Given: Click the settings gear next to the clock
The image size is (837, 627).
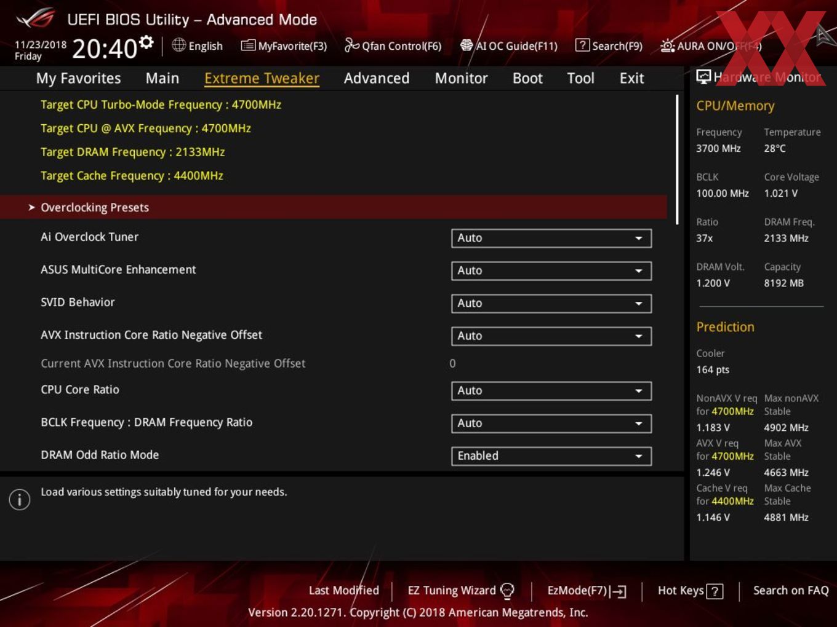Looking at the screenshot, I should (x=146, y=42).
